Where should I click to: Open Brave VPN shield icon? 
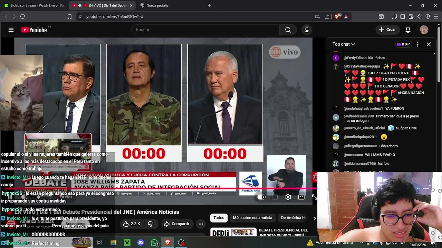427,17
